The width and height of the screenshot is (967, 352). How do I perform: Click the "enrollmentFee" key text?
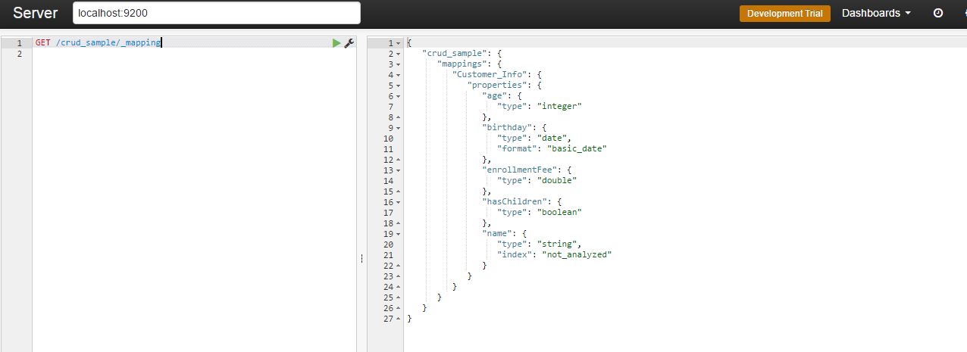tap(520, 170)
